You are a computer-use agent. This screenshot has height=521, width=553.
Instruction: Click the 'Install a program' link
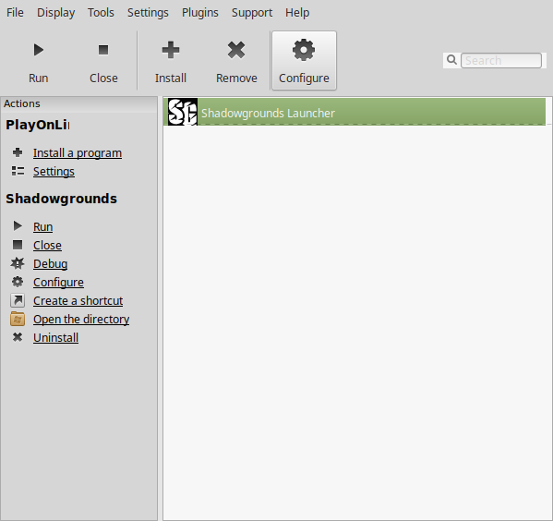pyautogui.click(x=78, y=153)
